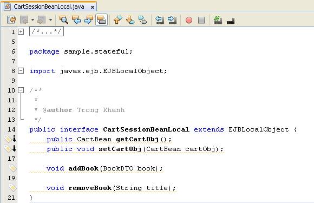Click 'BookDTO book' parameter text

coord(129,168)
